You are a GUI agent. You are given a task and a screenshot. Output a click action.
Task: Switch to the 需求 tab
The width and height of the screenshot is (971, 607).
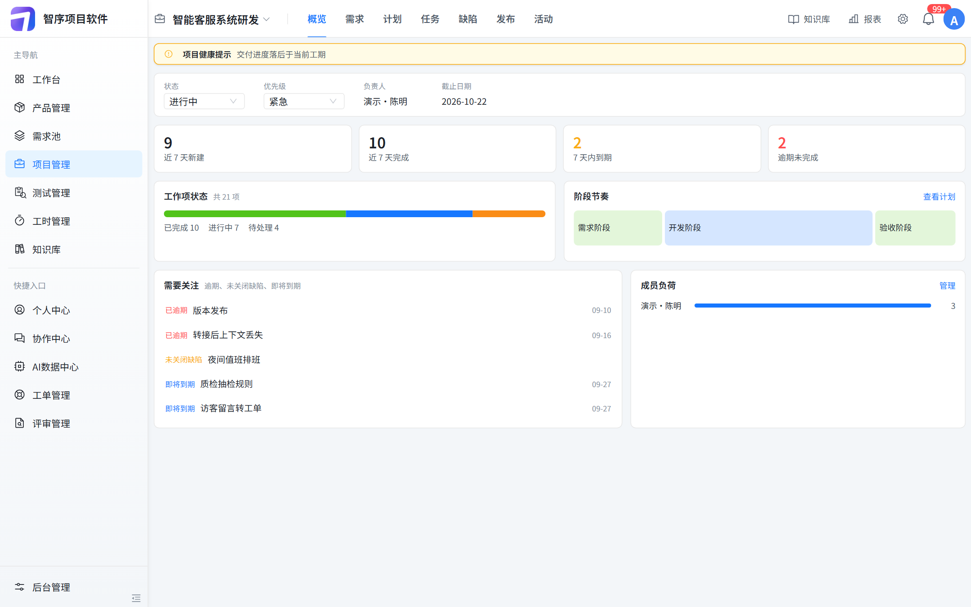[x=354, y=19]
